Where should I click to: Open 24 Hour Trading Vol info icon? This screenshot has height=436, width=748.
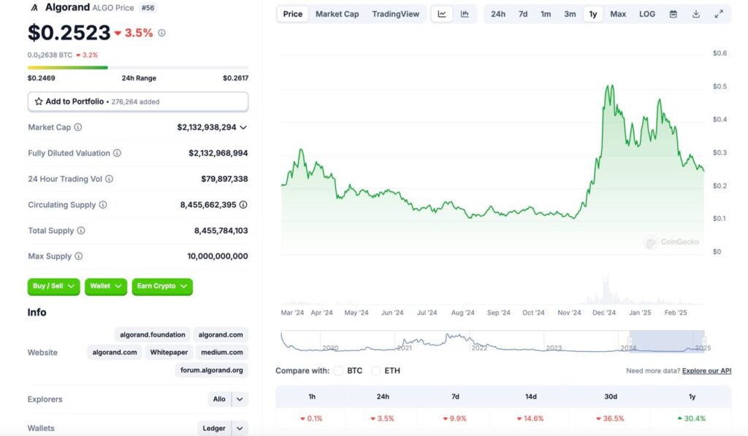tap(110, 179)
